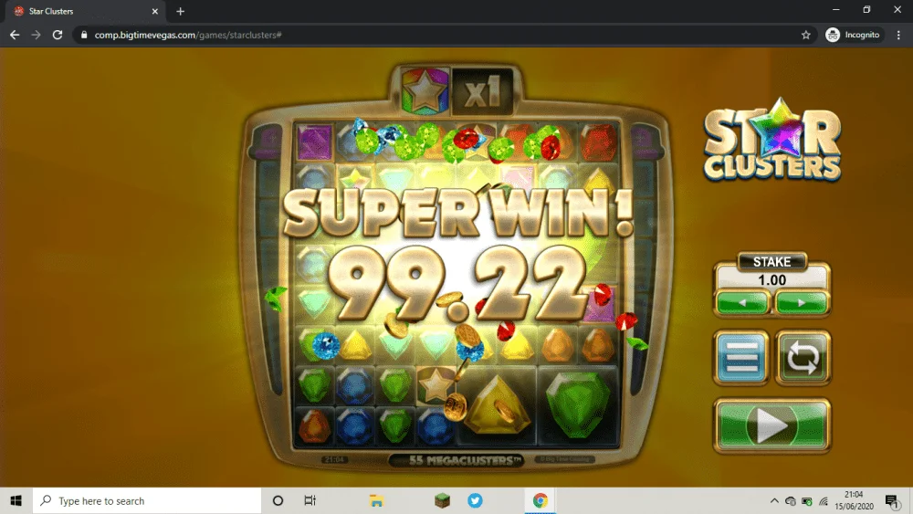Focus the address bar with comp.bigtimevegas.com URL
The image size is (913, 514).
click(x=443, y=35)
